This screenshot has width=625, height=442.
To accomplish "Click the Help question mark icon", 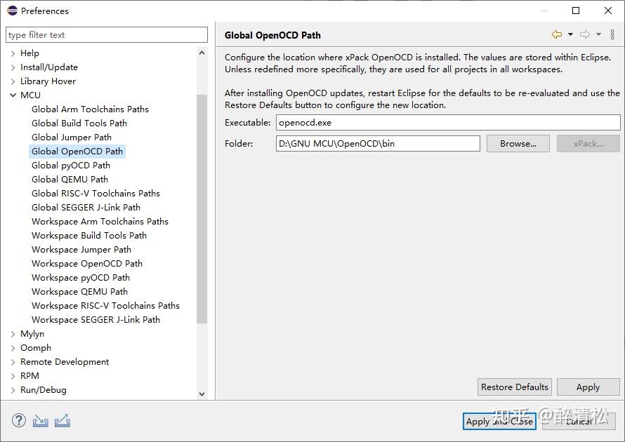I will [x=19, y=421].
